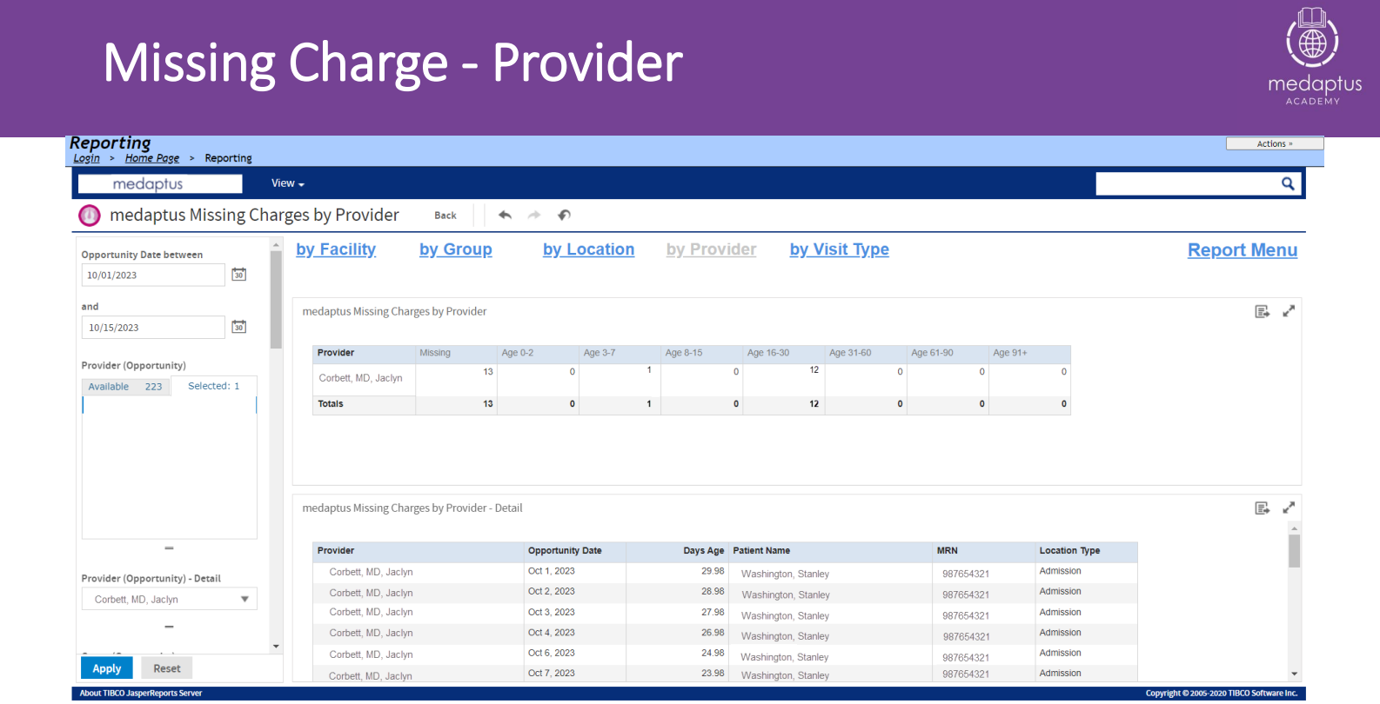This screenshot has height=704, width=1380.
Task: Click inside the provider list box
Action: point(170,468)
